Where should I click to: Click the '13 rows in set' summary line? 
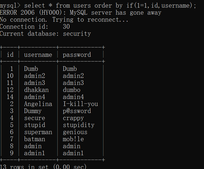(43, 167)
